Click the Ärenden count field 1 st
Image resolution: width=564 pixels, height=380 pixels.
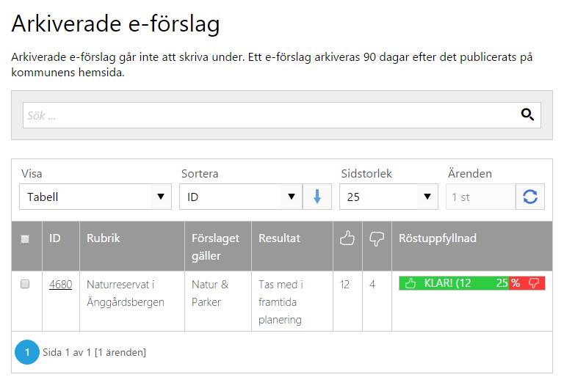tap(480, 197)
